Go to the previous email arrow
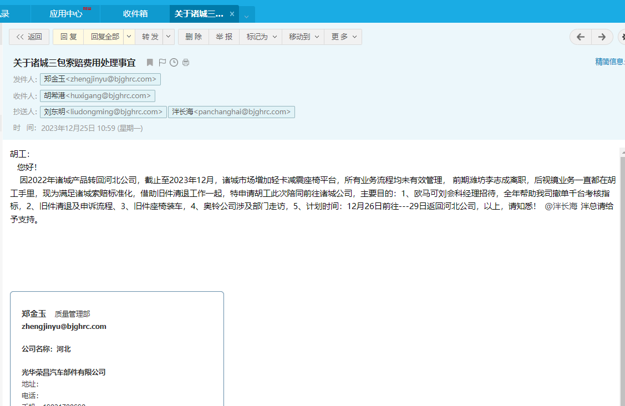Screen dimensions: 625x406 580,37
